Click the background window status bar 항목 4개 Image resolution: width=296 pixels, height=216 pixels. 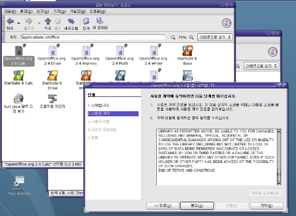pos(67,193)
